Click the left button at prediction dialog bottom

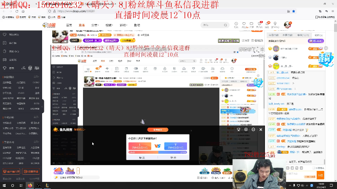tap(142, 157)
